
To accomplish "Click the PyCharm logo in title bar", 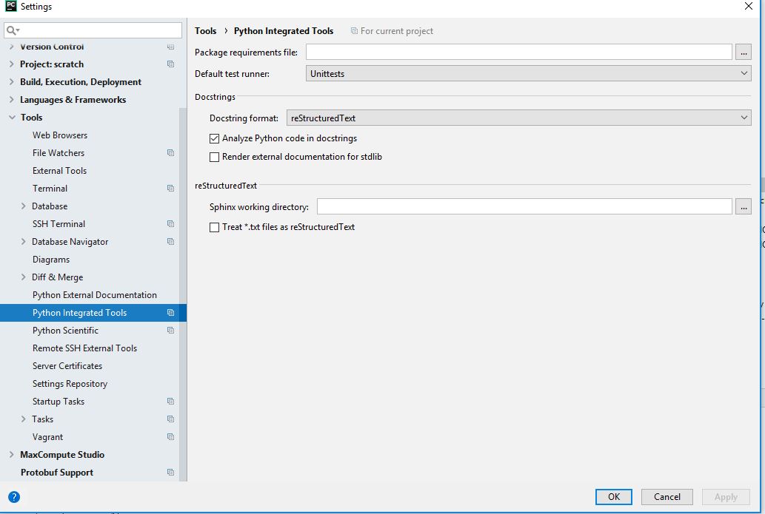I will pyautogui.click(x=10, y=6).
